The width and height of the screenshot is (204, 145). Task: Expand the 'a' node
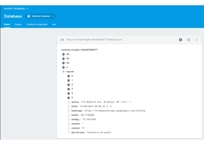click(x=63, y=67)
